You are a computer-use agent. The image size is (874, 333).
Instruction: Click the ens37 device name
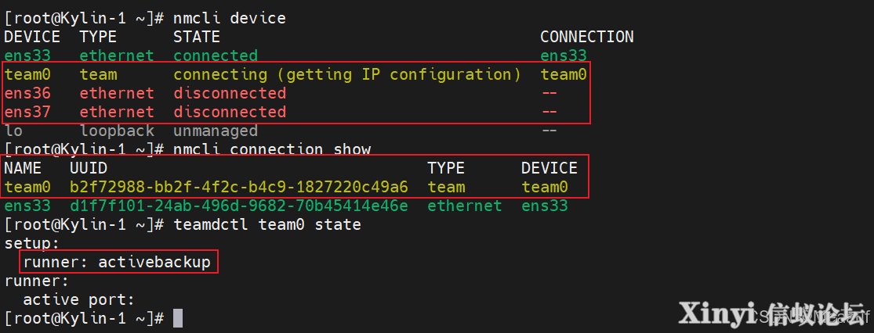pos(27,112)
